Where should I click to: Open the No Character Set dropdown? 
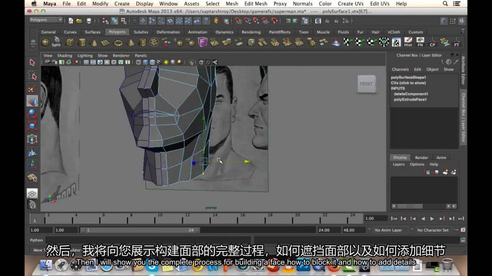click(433, 230)
